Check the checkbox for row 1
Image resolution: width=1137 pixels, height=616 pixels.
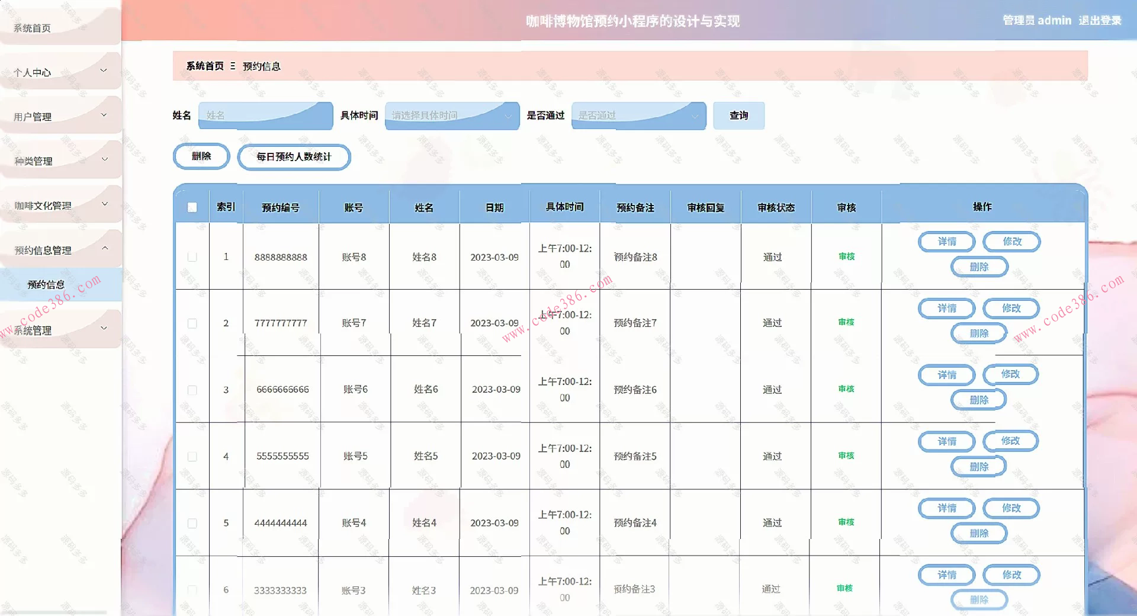click(192, 257)
